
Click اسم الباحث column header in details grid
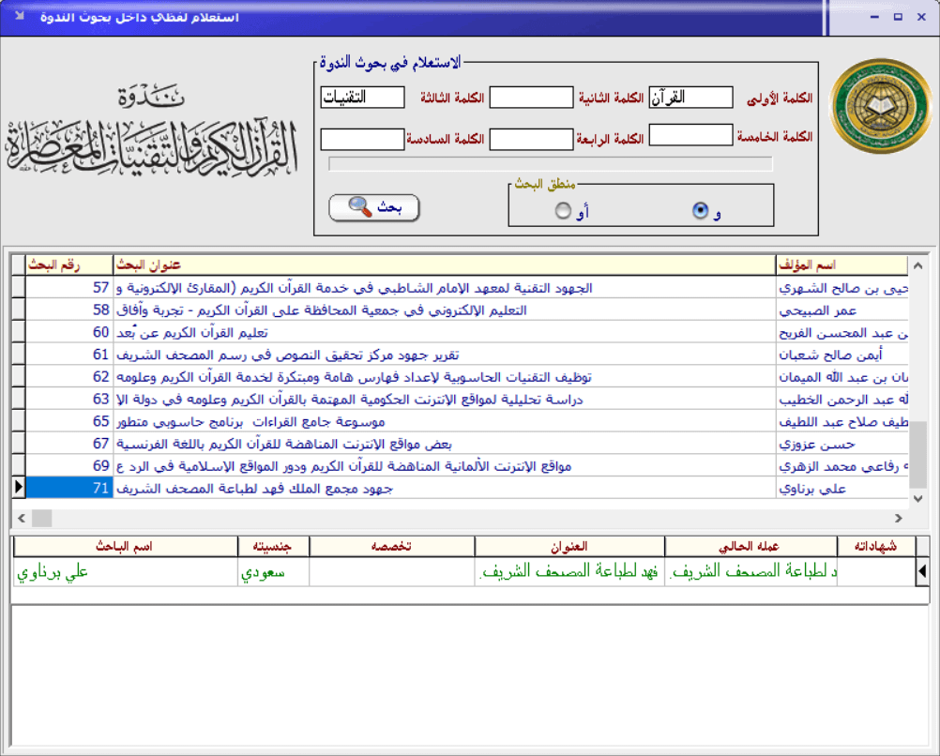[x=126, y=546]
